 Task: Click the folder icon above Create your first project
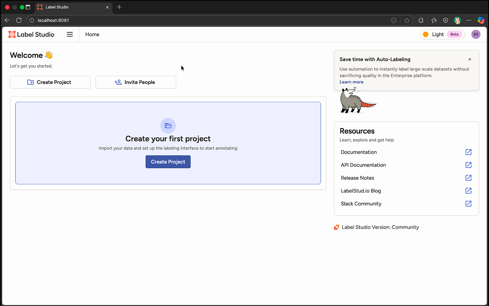coord(168,126)
